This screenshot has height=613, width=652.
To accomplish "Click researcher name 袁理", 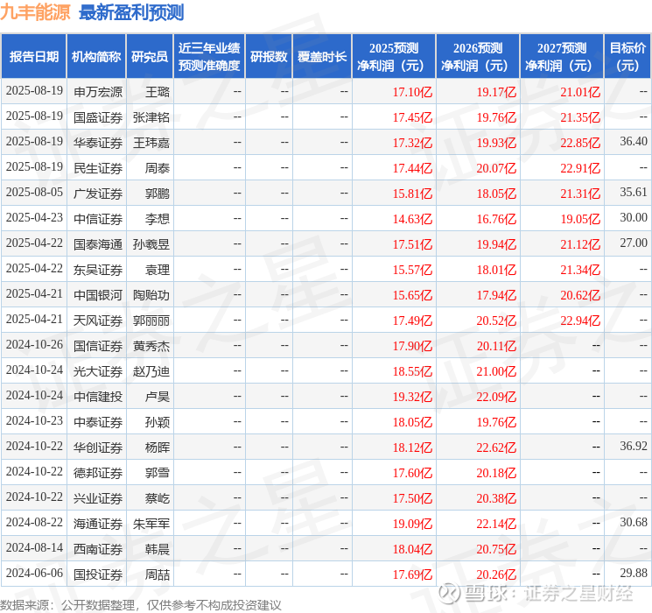I will tap(158, 270).
